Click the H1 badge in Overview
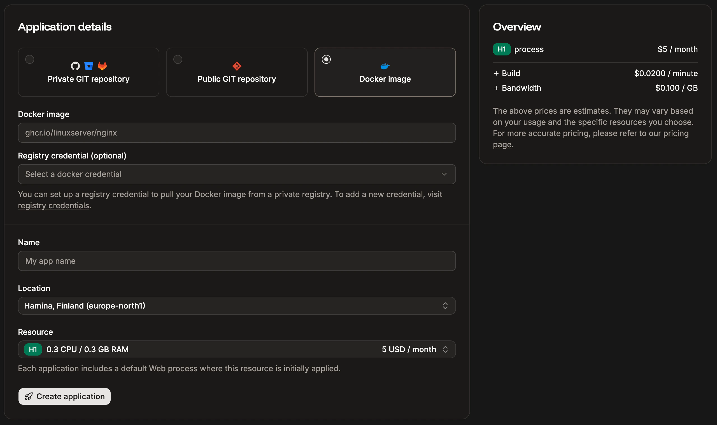The height and width of the screenshot is (425, 717). 502,49
